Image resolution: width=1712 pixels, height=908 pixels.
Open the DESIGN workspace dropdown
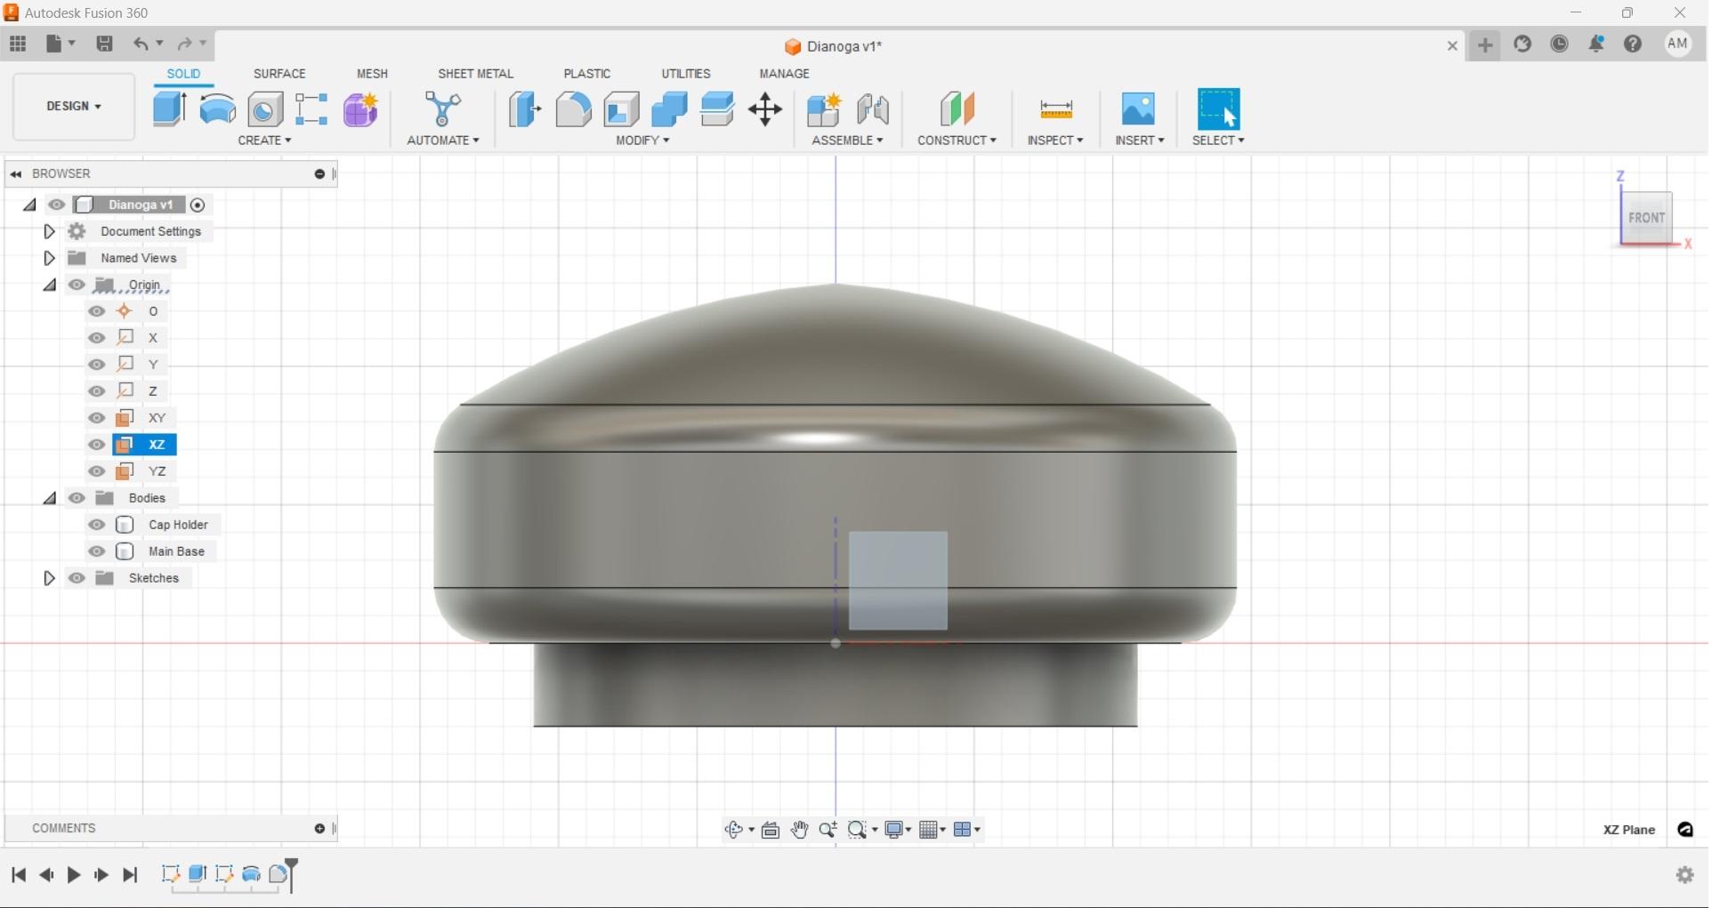click(x=74, y=107)
